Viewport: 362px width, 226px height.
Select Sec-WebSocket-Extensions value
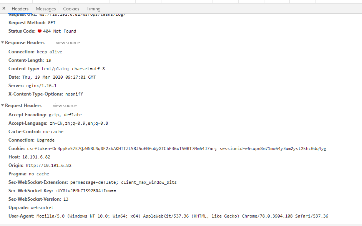coord(123,182)
